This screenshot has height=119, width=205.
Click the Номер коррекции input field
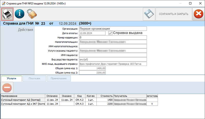pyautogui.click(x=113, y=38)
